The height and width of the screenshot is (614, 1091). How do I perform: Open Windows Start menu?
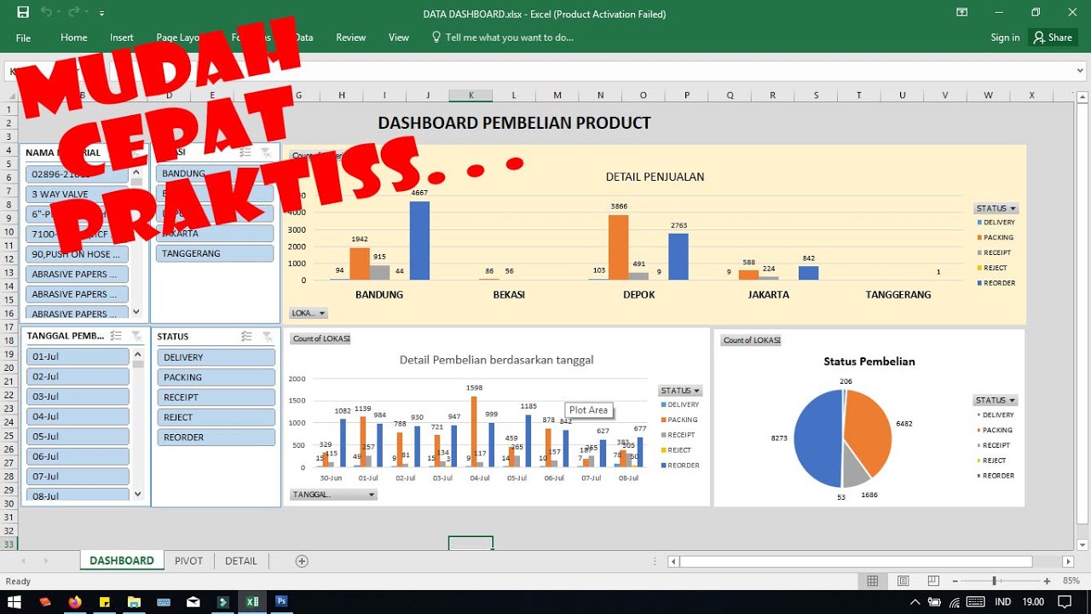coord(15,602)
